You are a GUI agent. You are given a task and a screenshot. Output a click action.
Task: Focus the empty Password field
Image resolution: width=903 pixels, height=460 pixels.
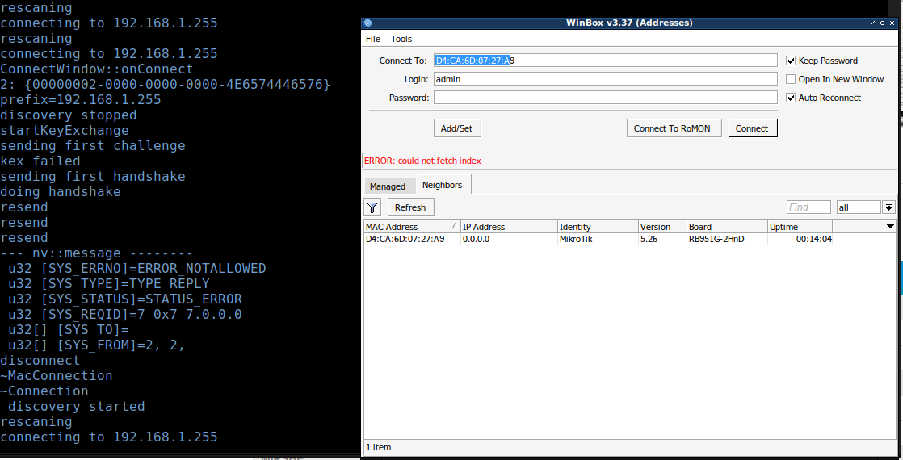click(605, 98)
